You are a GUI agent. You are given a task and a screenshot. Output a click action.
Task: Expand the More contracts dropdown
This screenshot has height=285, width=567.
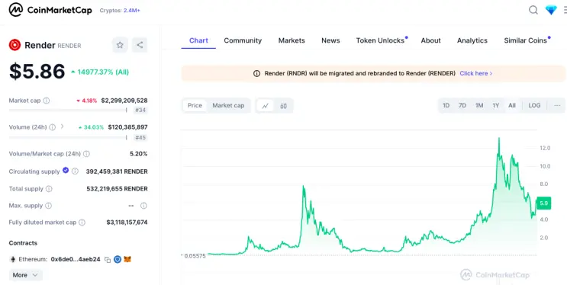point(26,275)
